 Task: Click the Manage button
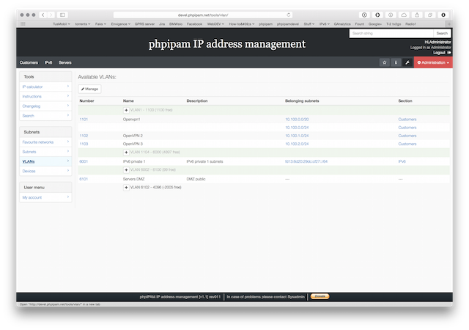tap(89, 89)
